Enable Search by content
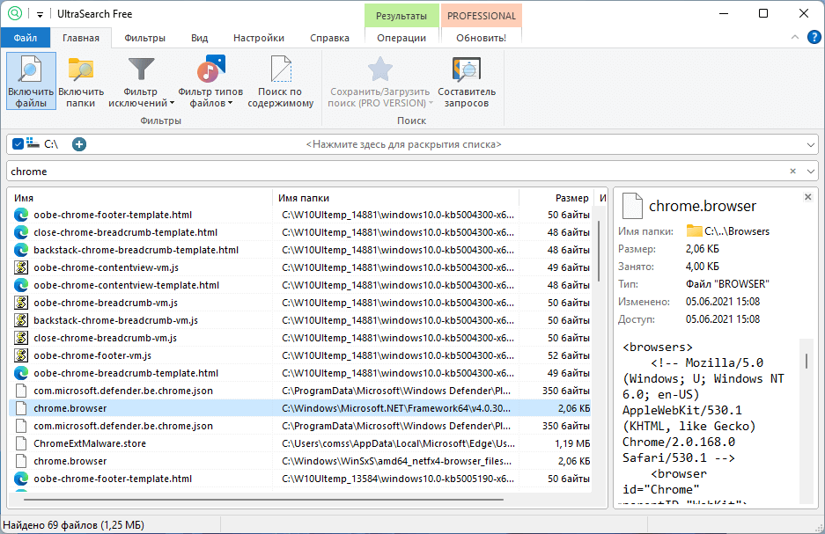The image size is (825, 534). [281, 80]
